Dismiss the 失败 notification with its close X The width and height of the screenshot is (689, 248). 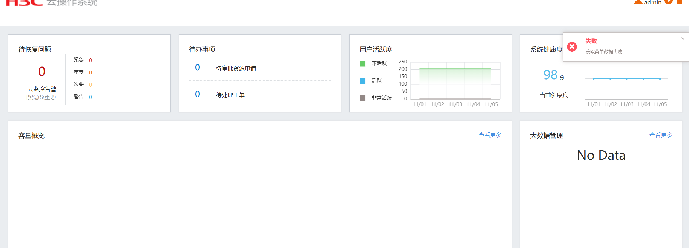pyautogui.click(x=683, y=39)
